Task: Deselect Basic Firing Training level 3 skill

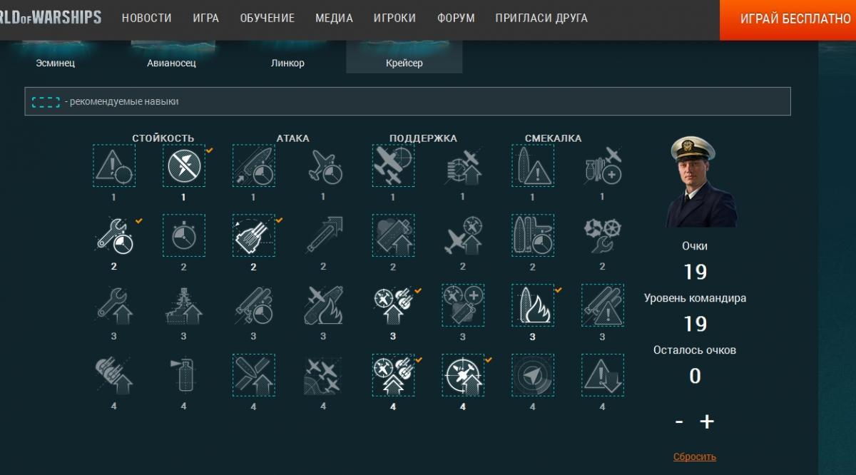Action: point(394,305)
